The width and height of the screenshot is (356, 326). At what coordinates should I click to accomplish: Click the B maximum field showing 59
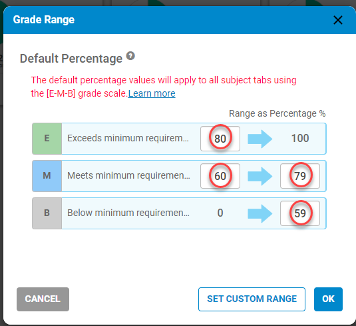pyautogui.click(x=300, y=213)
